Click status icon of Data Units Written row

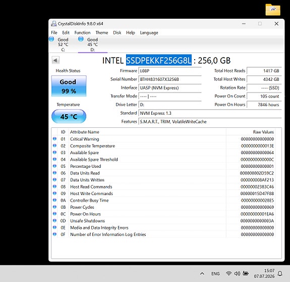54,180
